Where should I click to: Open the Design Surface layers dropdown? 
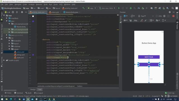click(126, 16)
